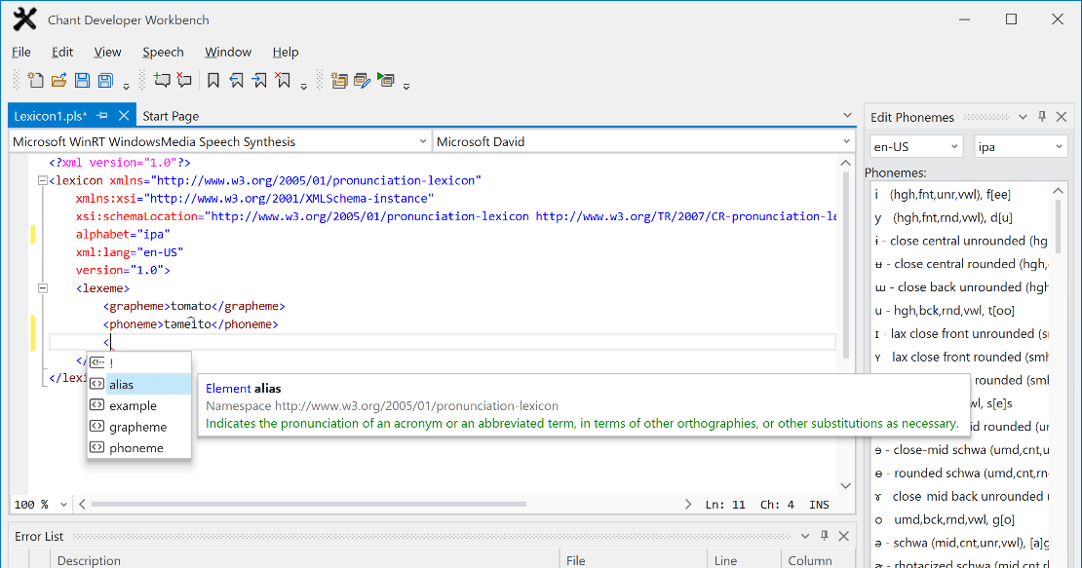Click the editor horizontal scrollbar thumb
The height and width of the screenshot is (568, 1082).
[308, 504]
